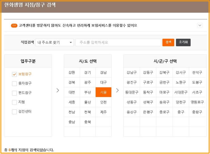Select 경북 in the 시/도 list
Image resolution: width=210 pixels, height=154 pixels.
(x=72, y=82)
